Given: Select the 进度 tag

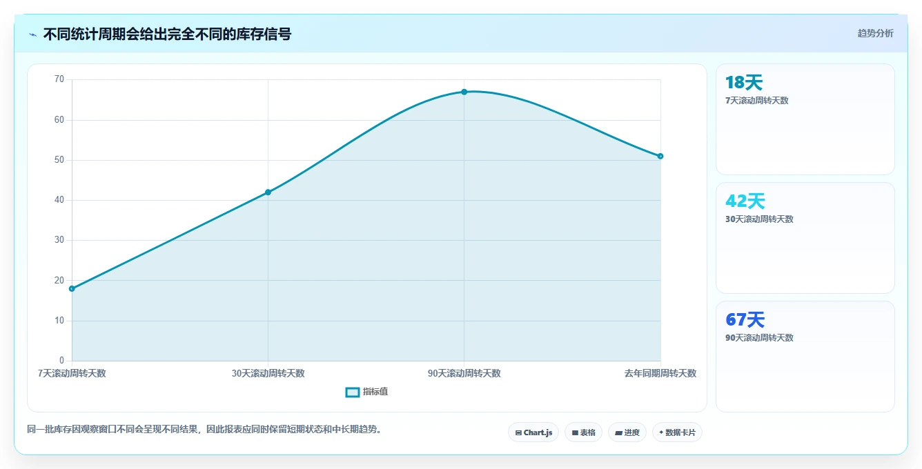Looking at the screenshot, I should pyautogui.click(x=627, y=432).
